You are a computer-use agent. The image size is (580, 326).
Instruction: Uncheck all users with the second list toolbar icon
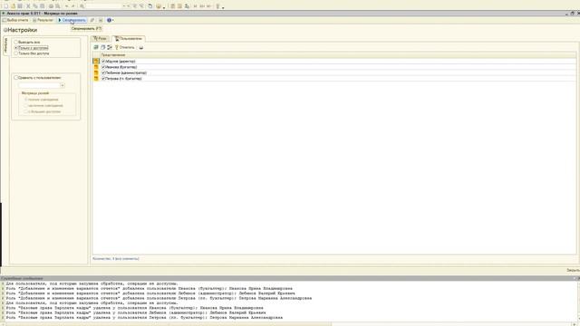coord(102,47)
